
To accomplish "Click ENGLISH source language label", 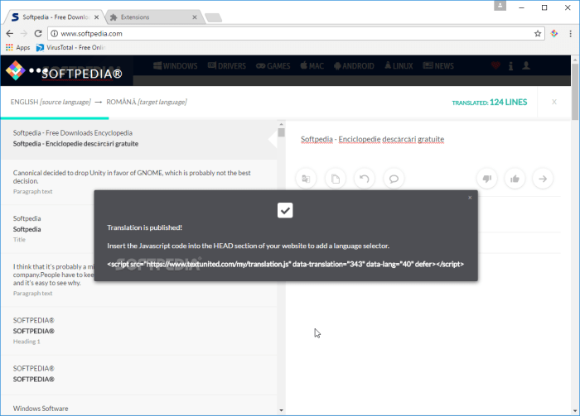I will pyautogui.click(x=51, y=102).
